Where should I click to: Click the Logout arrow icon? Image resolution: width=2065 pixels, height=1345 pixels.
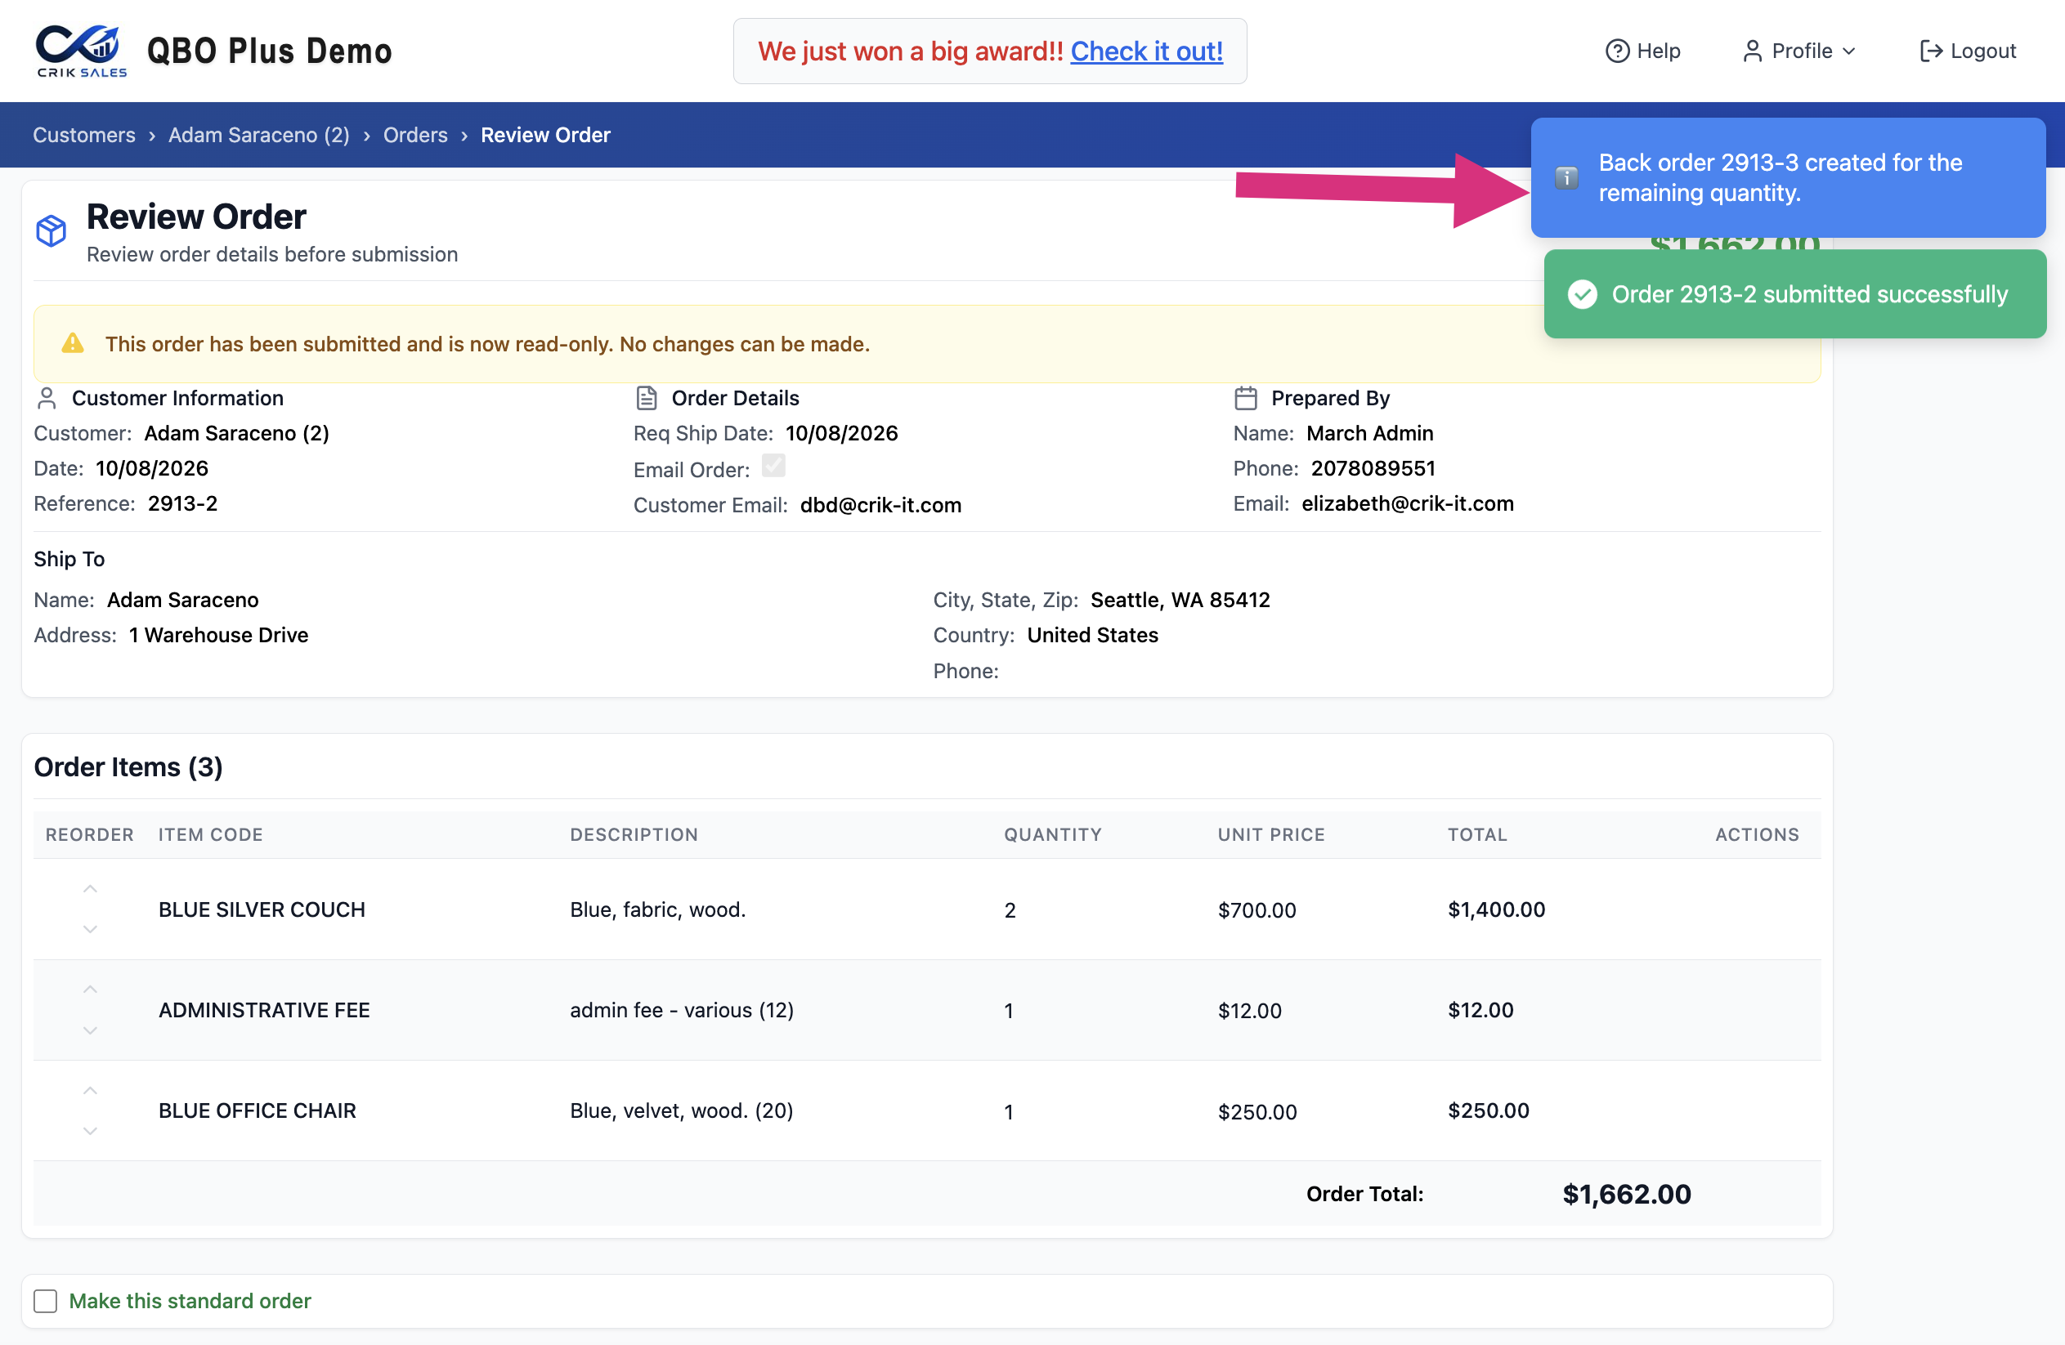click(1930, 51)
